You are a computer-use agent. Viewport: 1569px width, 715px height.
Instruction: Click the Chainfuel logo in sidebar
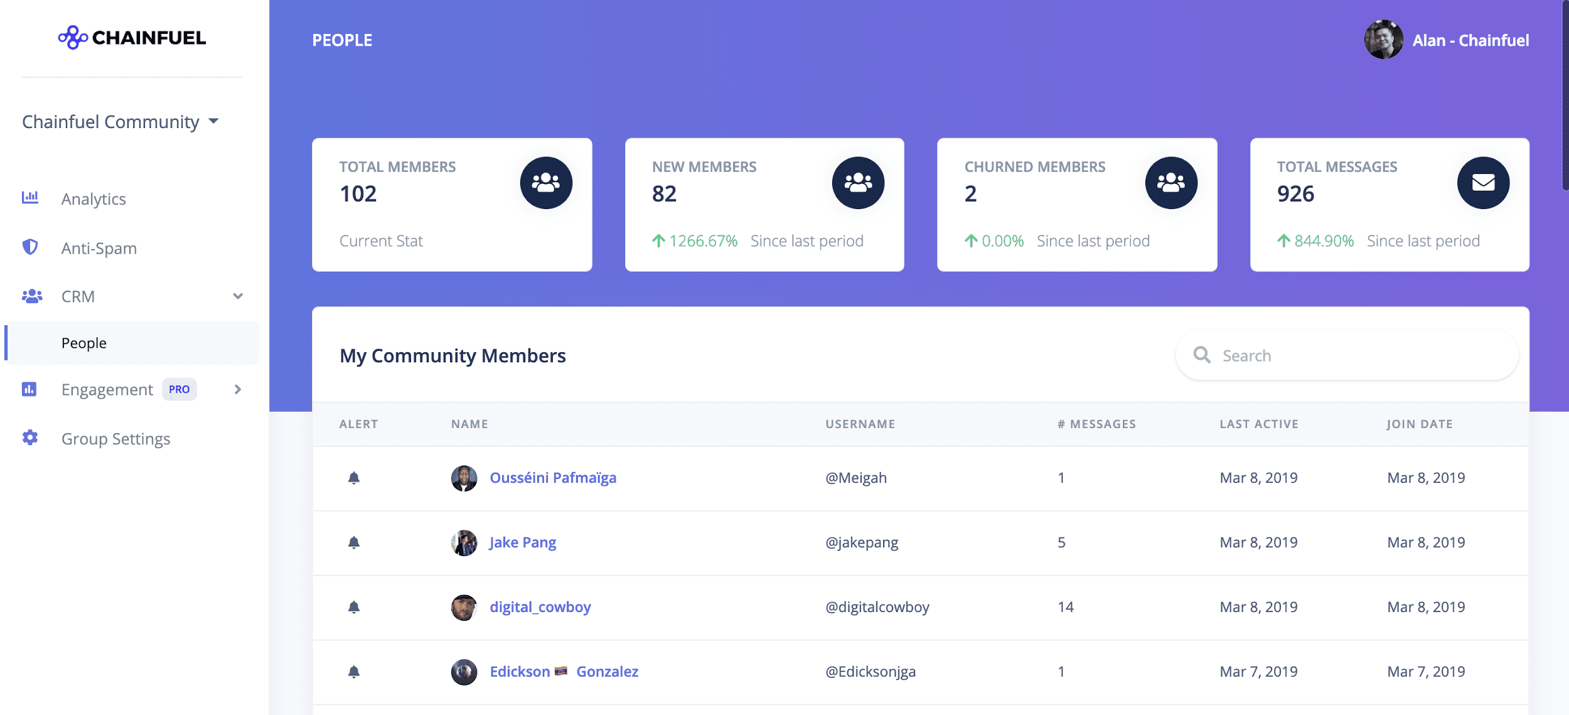pos(132,38)
